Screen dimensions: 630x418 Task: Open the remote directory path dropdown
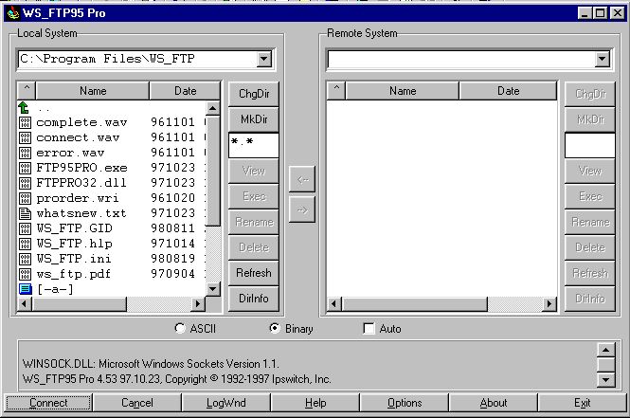(602, 60)
